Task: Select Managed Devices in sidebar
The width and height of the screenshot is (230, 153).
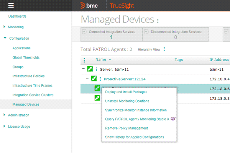Action: point(26,104)
